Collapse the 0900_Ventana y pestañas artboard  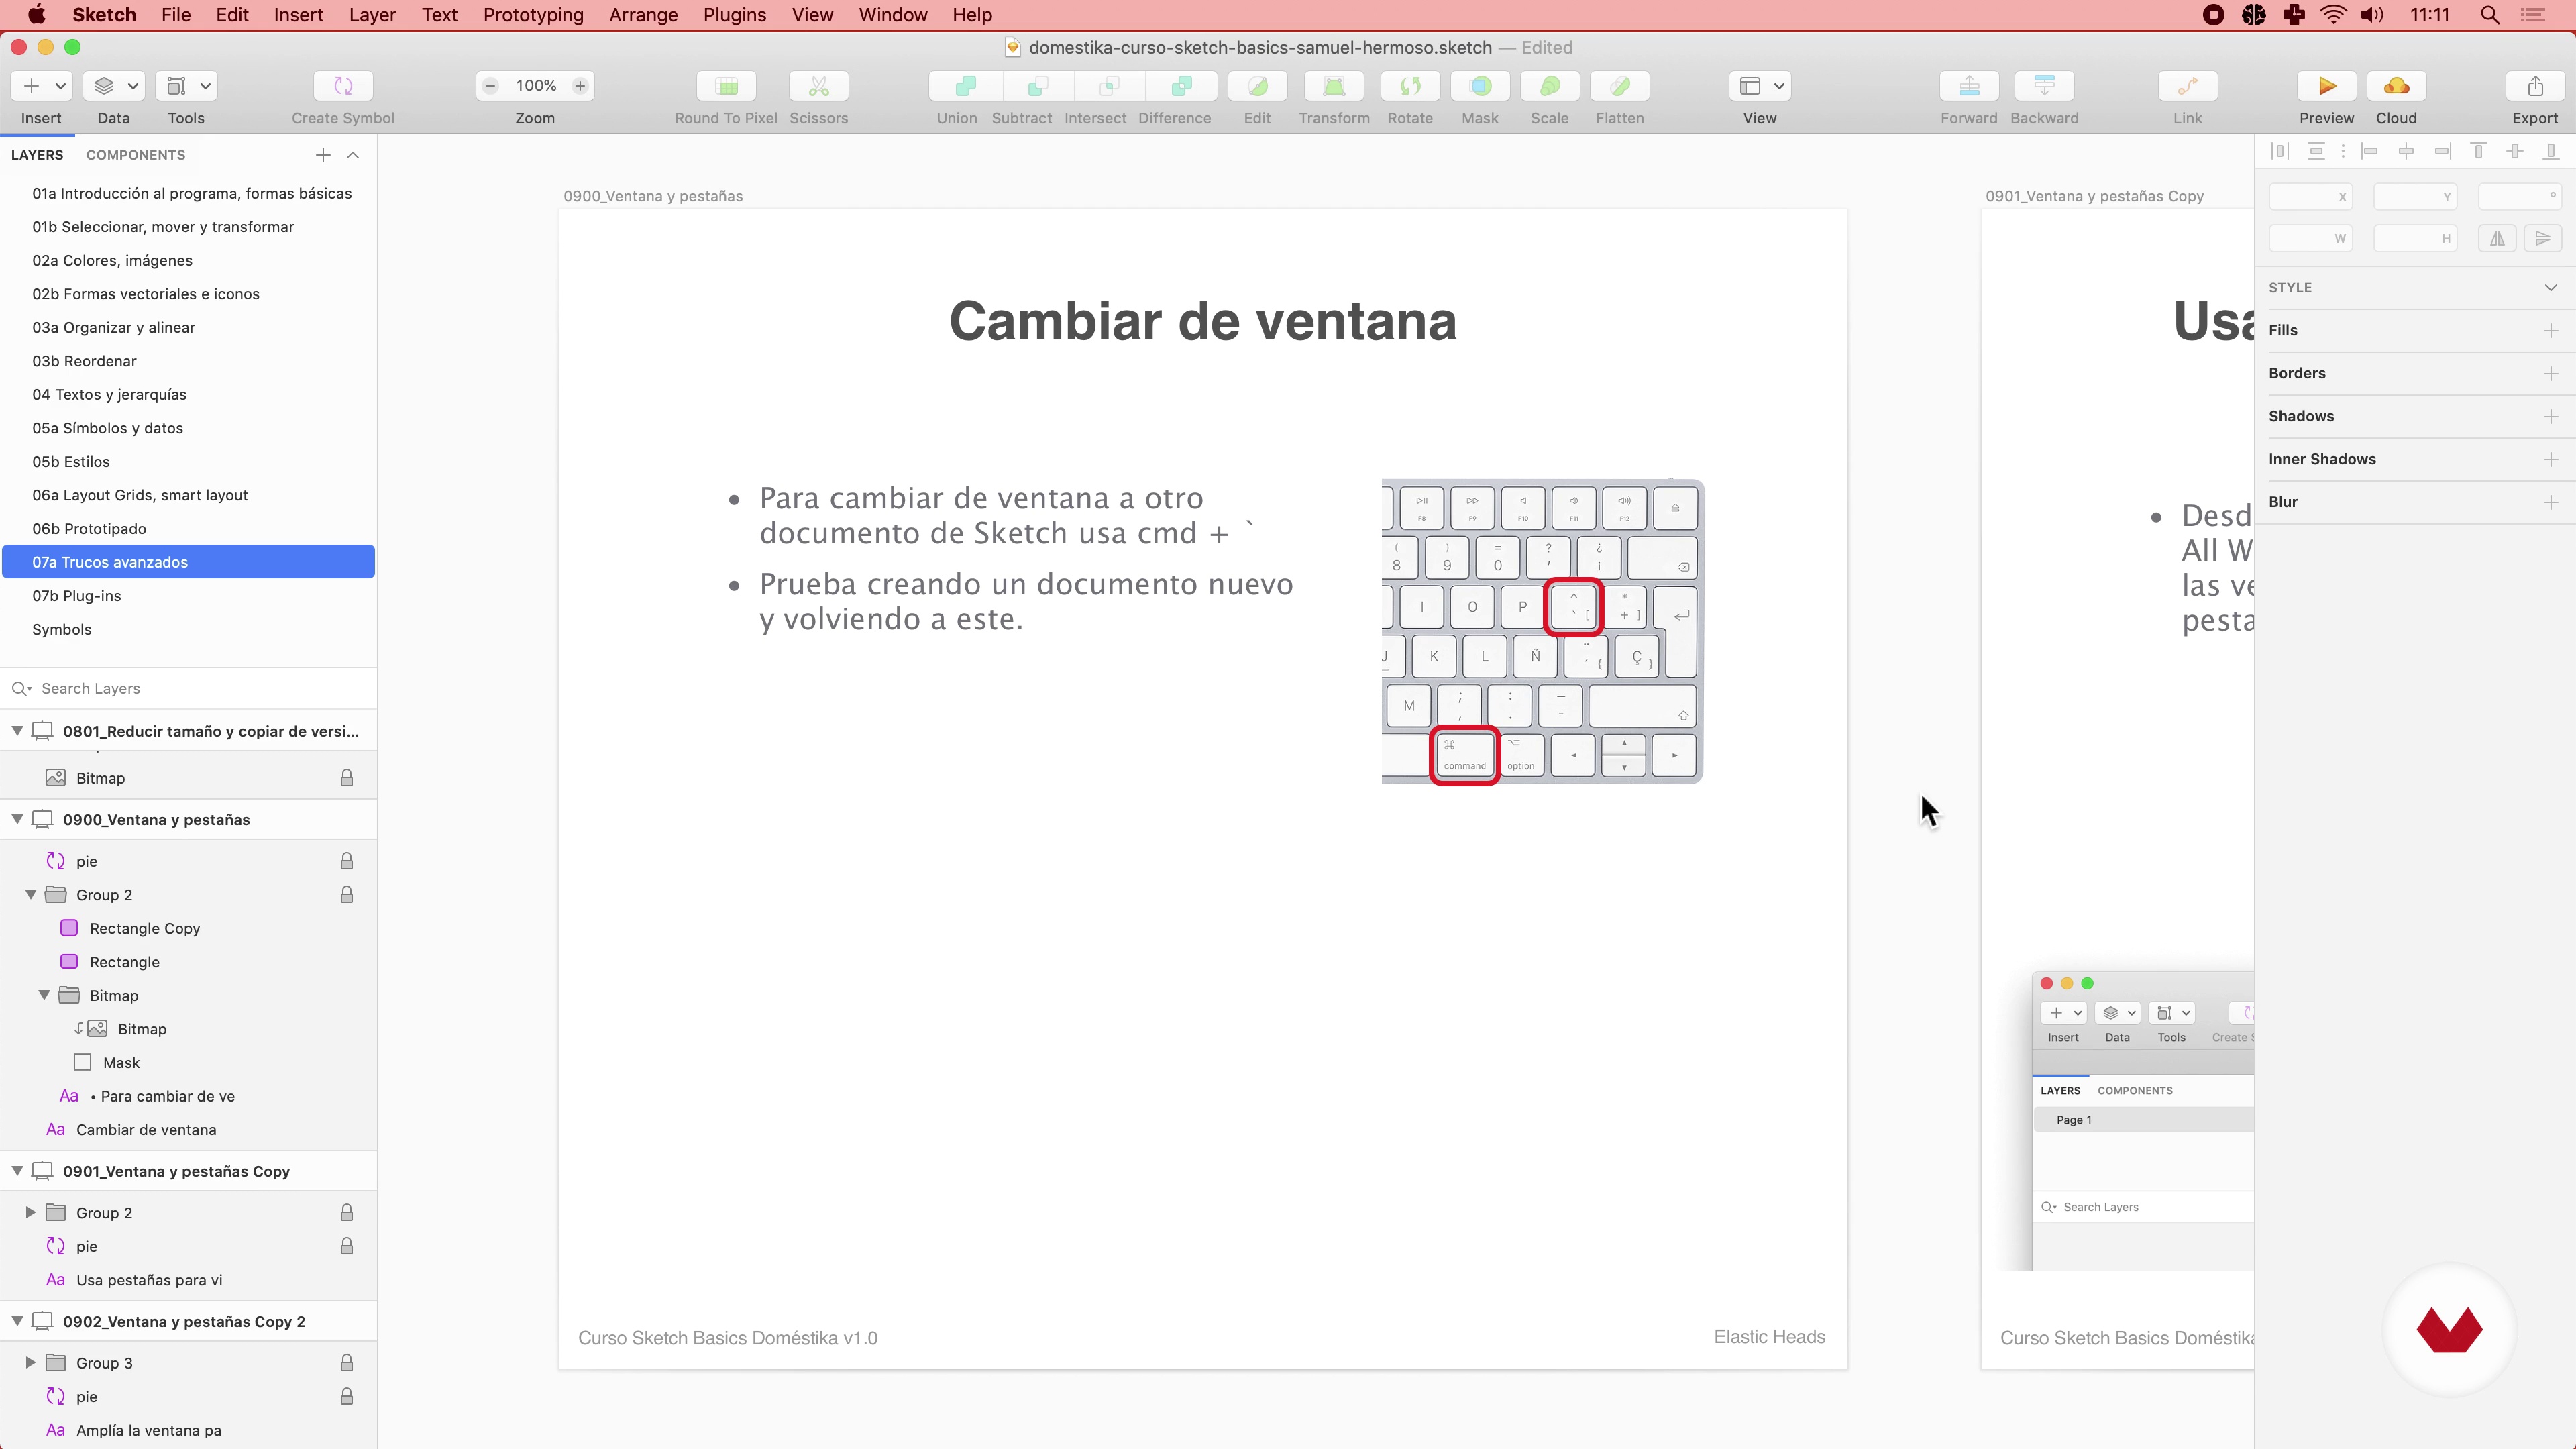pos(17,819)
